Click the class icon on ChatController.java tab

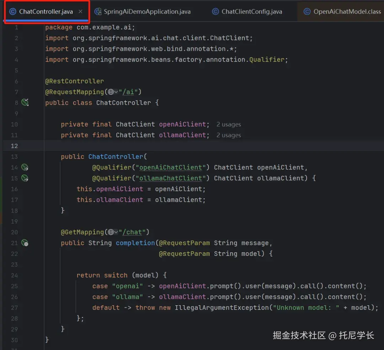(13, 11)
